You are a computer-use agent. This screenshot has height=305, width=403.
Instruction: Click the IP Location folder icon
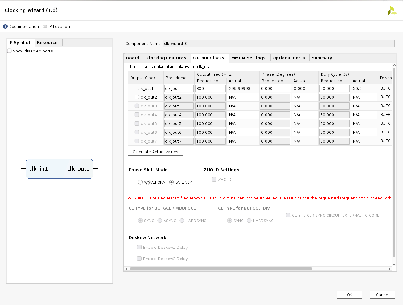tap(45, 27)
